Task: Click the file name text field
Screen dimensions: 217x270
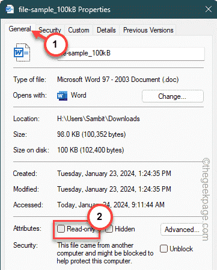Action: 131,54
